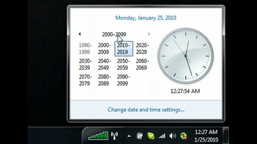The image size is (257, 144).
Task: Click the 12:27:54 AM digital time
Action: [185, 91]
